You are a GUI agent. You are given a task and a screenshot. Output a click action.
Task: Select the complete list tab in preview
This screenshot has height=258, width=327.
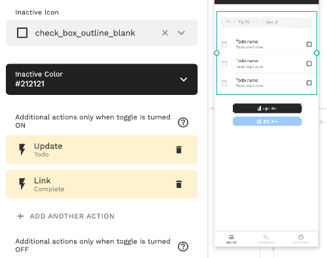(x=266, y=239)
